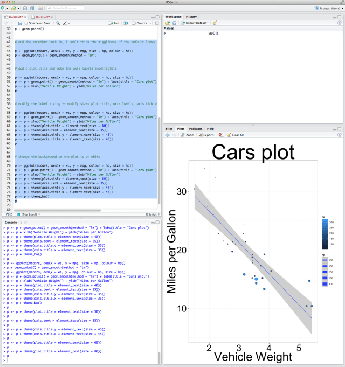Expand the code tools dropdown arrow
Image resolution: width=345 pixels, height=367 pixels.
click(69, 23)
